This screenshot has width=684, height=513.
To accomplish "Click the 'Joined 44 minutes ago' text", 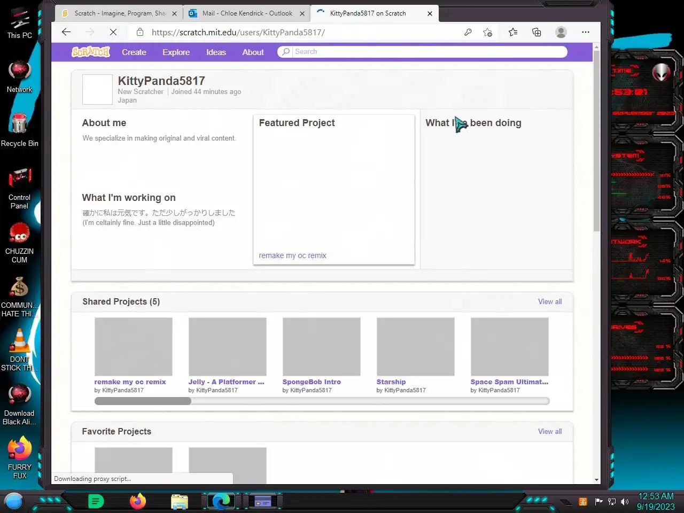I will tap(206, 91).
